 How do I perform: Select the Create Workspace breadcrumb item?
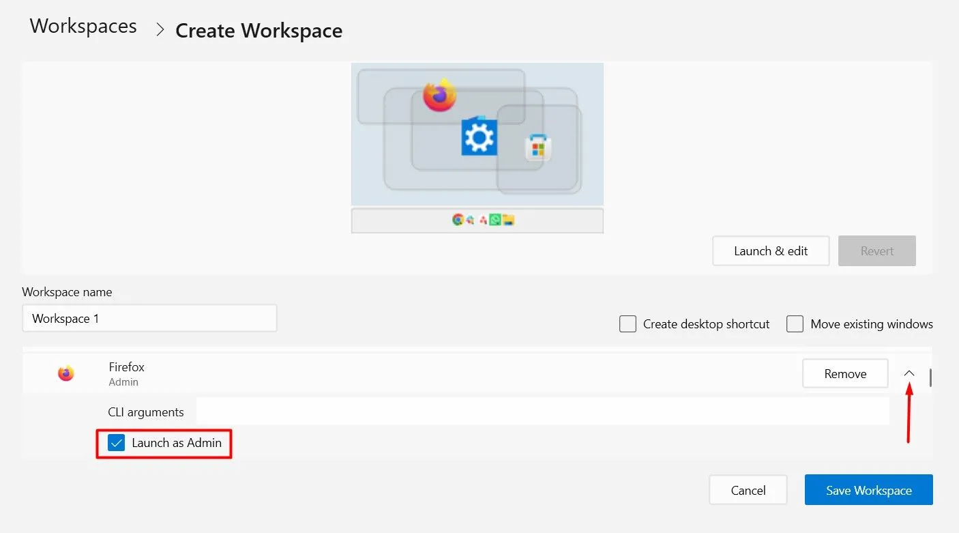pos(259,30)
